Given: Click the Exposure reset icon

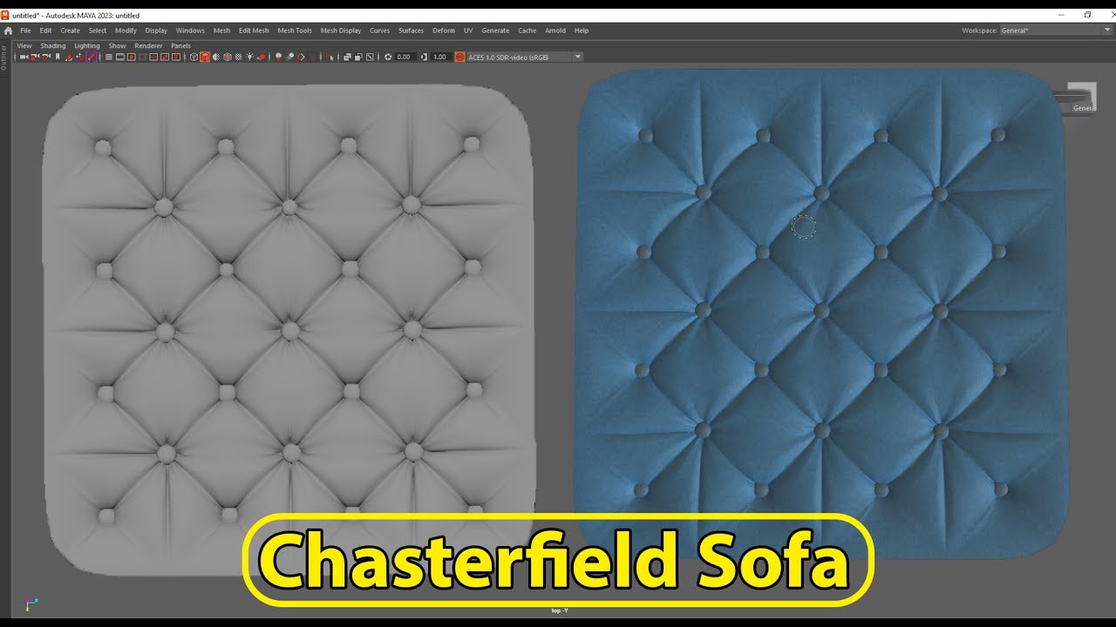Looking at the screenshot, I should pyautogui.click(x=388, y=57).
